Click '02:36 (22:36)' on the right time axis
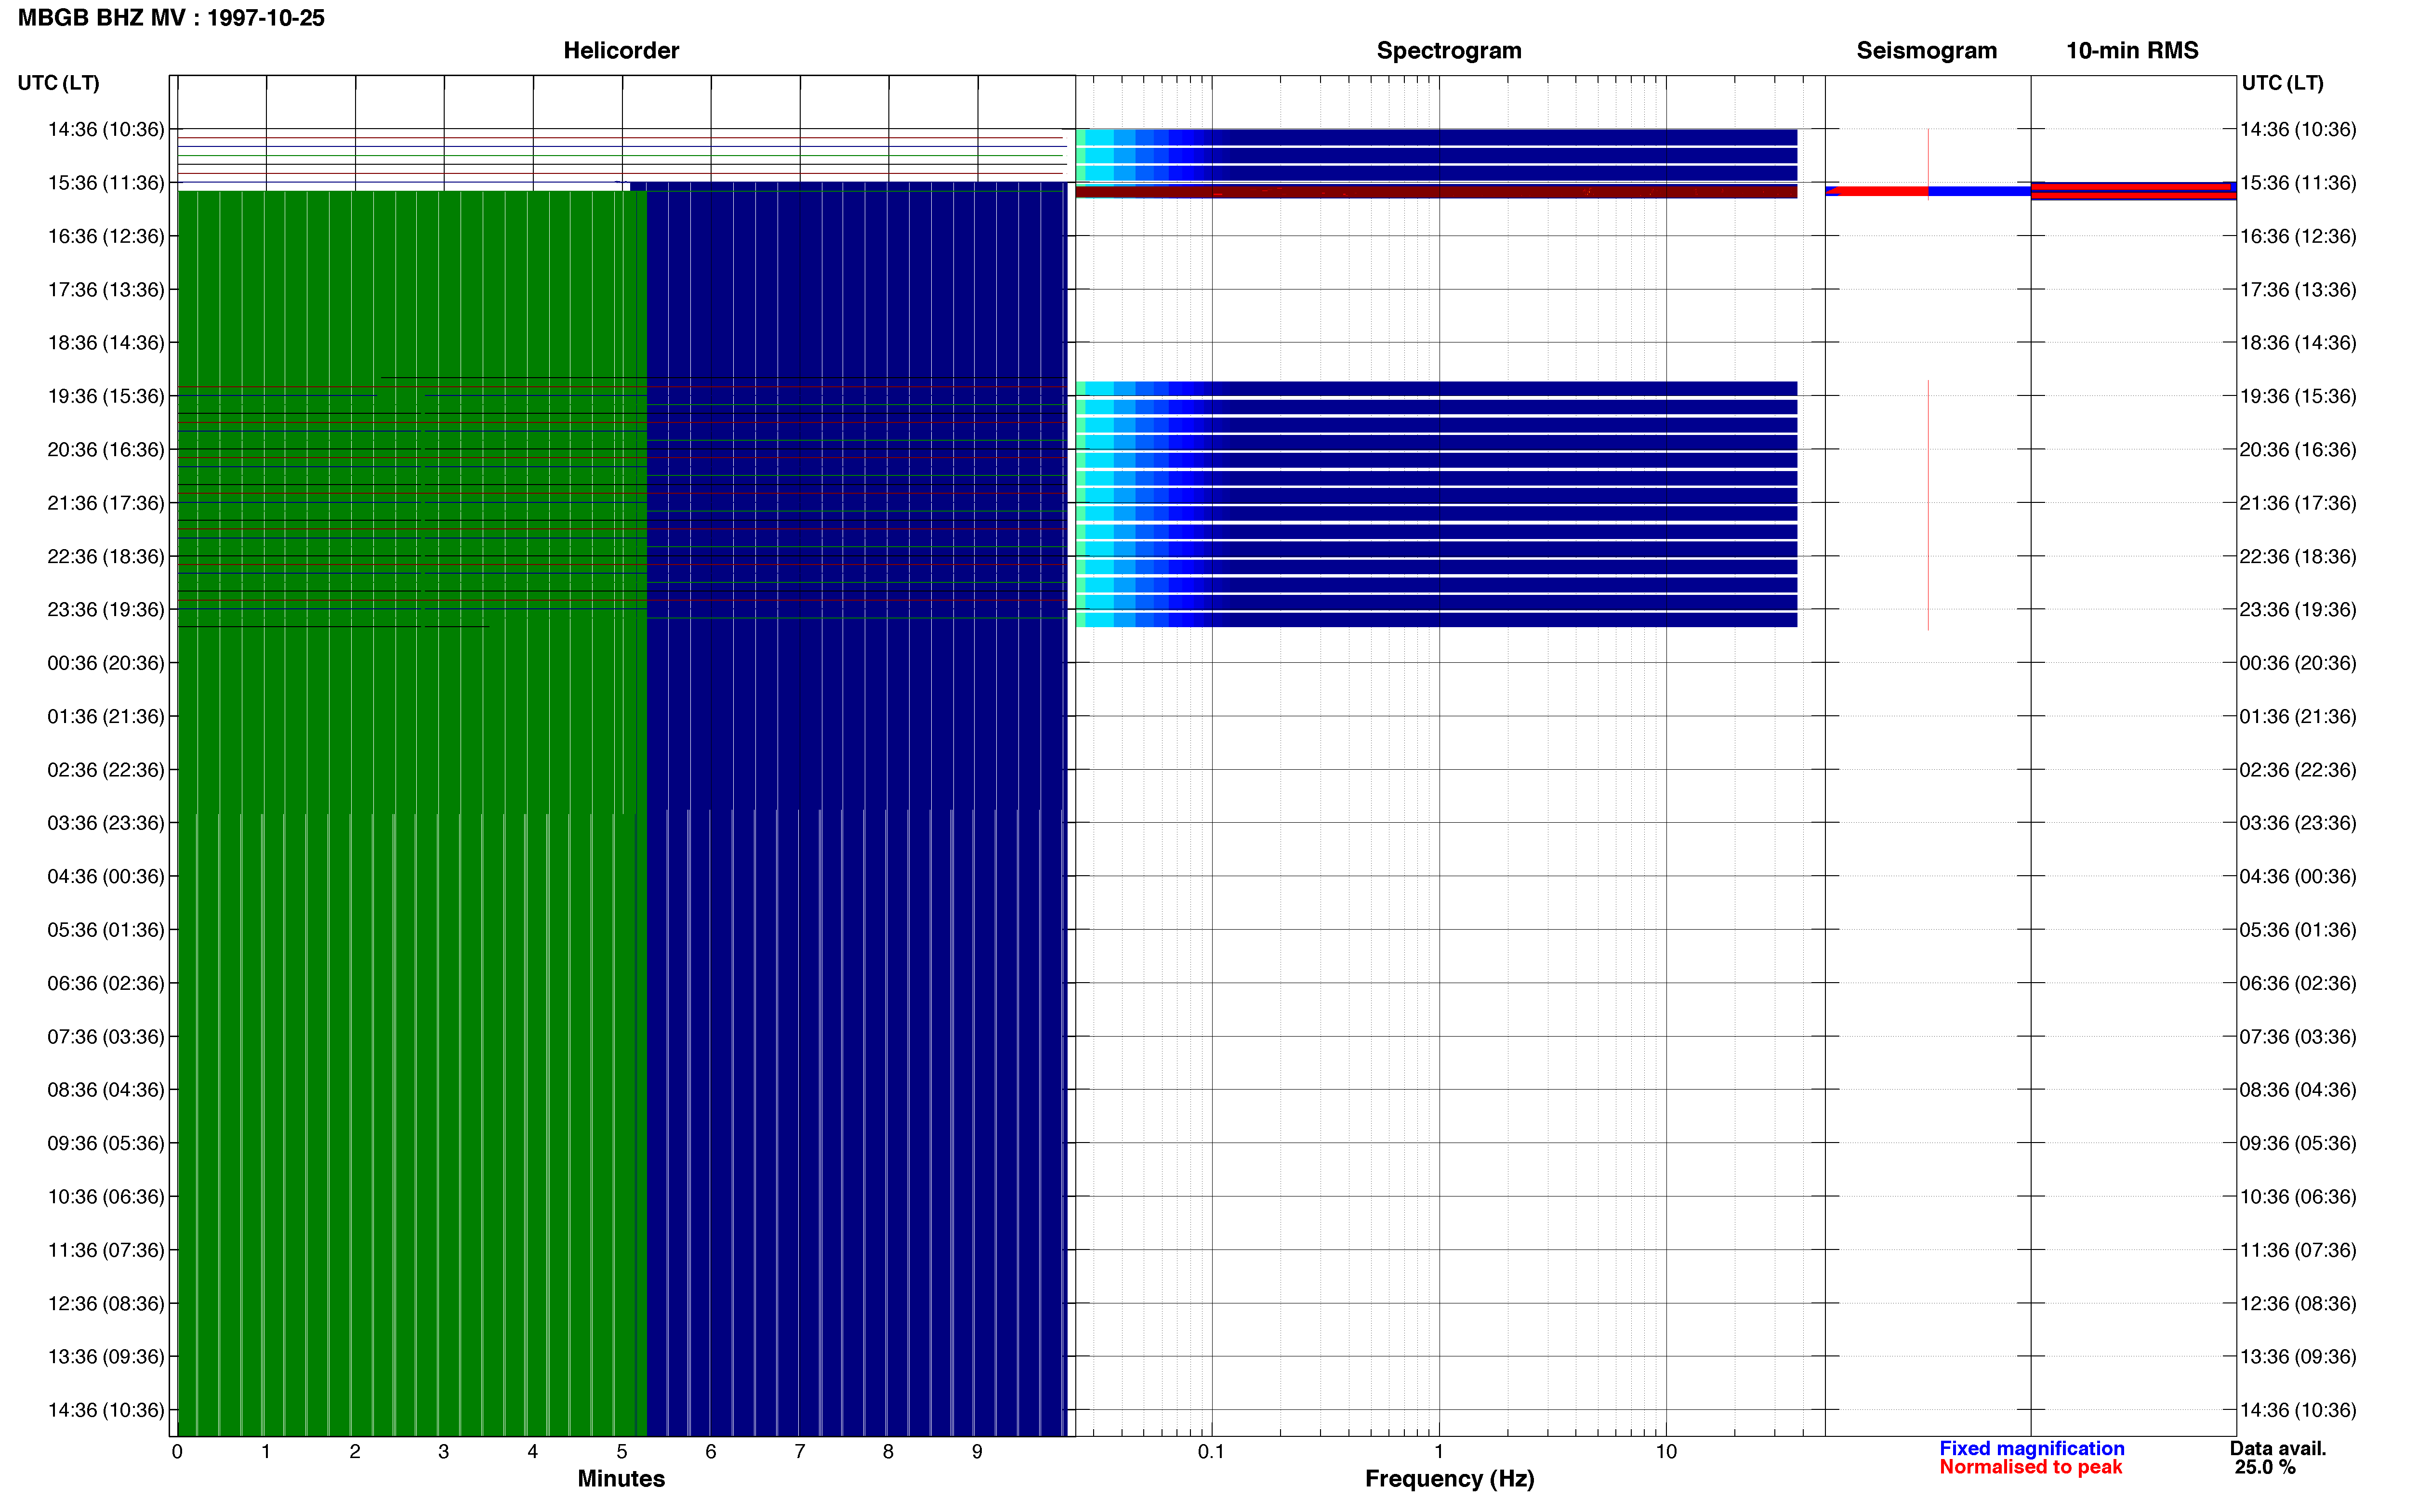This screenshot has height=1512, width=2418. pyautogui.click(x=2298, y=770)
